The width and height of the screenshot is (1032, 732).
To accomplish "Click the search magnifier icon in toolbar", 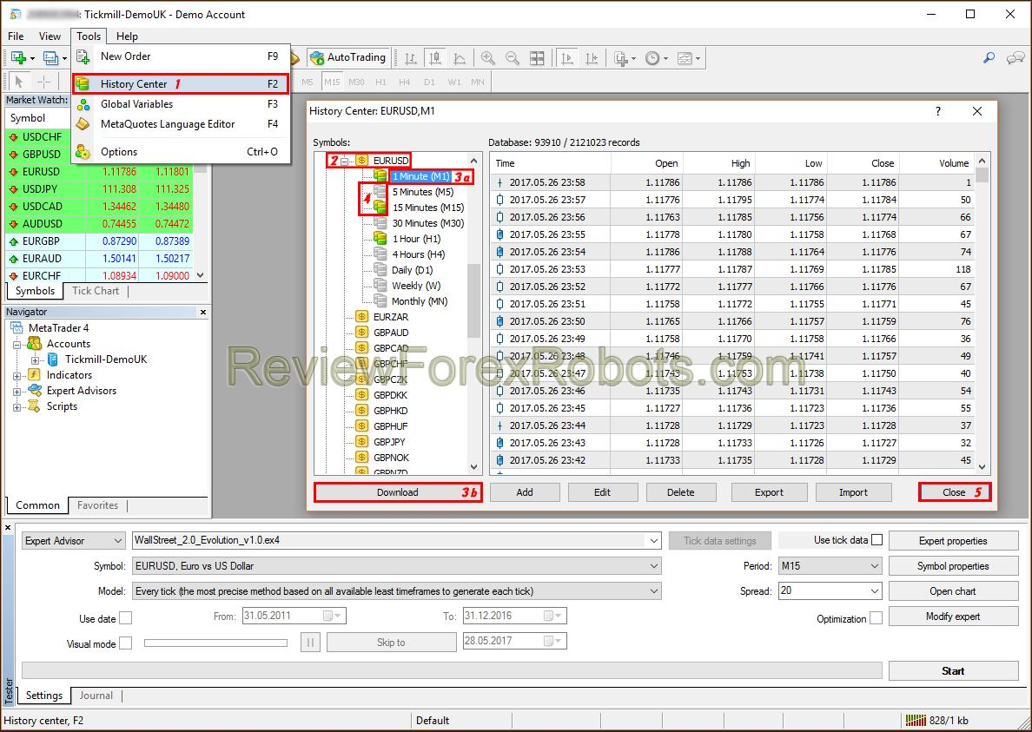I will (x=989, y=58).
